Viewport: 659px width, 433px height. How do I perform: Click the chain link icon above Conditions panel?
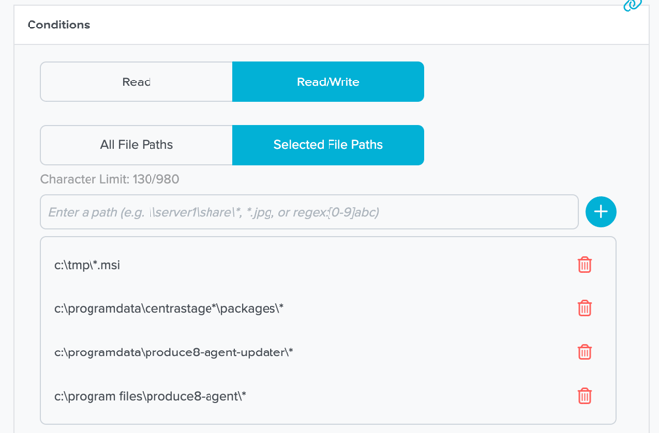631,5
